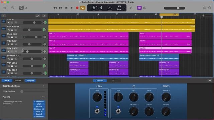Click the LALA Gain knob
The width and height of the screenshot is (214, 120).
97,97
